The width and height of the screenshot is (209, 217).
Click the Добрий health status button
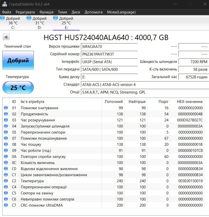tap(18, 60)
